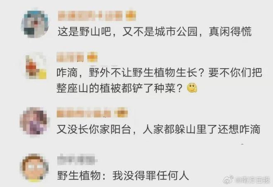This screenshot has height=187, width=273.
Task: Open the cartoon face avatar with brown hair
Action: pos(34,168)
